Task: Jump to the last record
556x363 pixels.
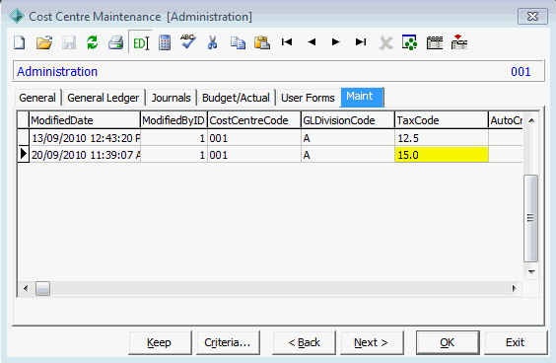Action: (361, 42)
